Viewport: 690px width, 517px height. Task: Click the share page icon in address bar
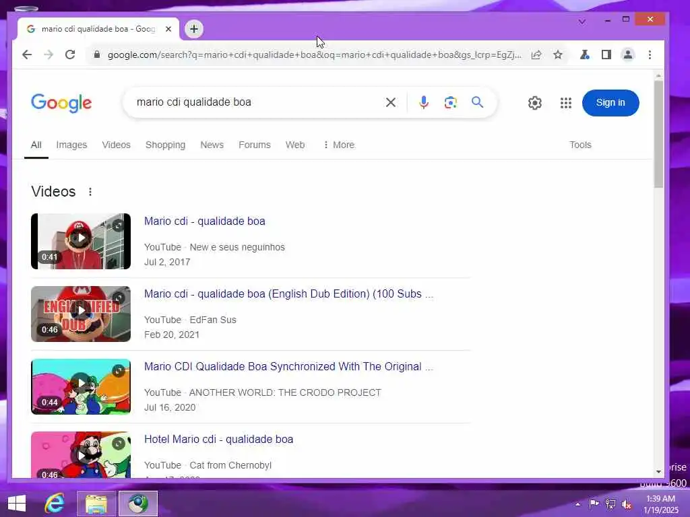coord(536,55)
